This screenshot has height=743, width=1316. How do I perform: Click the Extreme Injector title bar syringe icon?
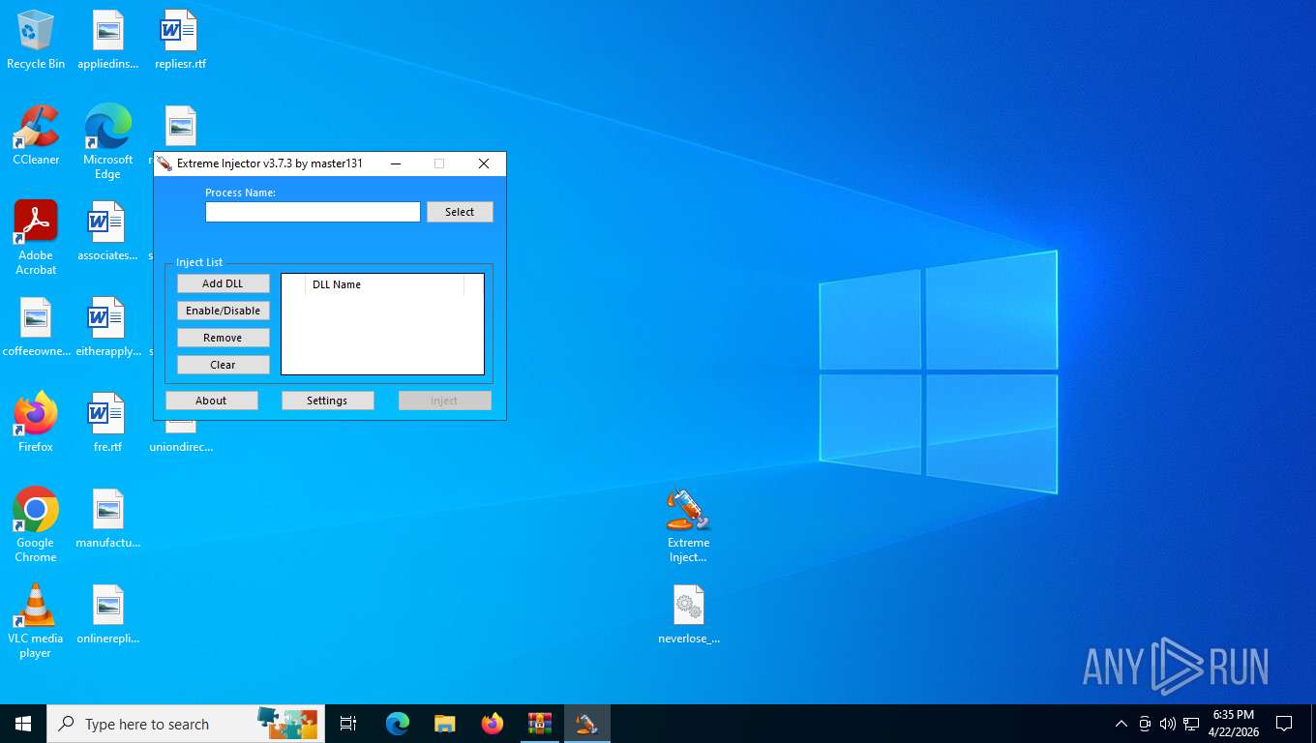pos(164,163)
